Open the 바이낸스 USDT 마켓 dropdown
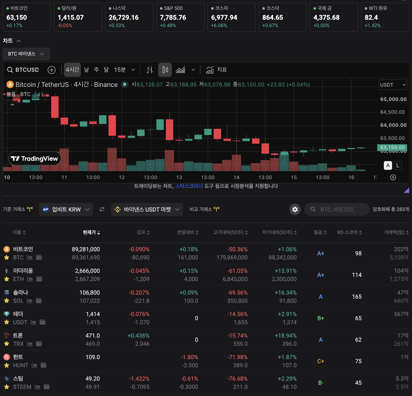Viewport: 412px width, 396px height. coord(147,210)
